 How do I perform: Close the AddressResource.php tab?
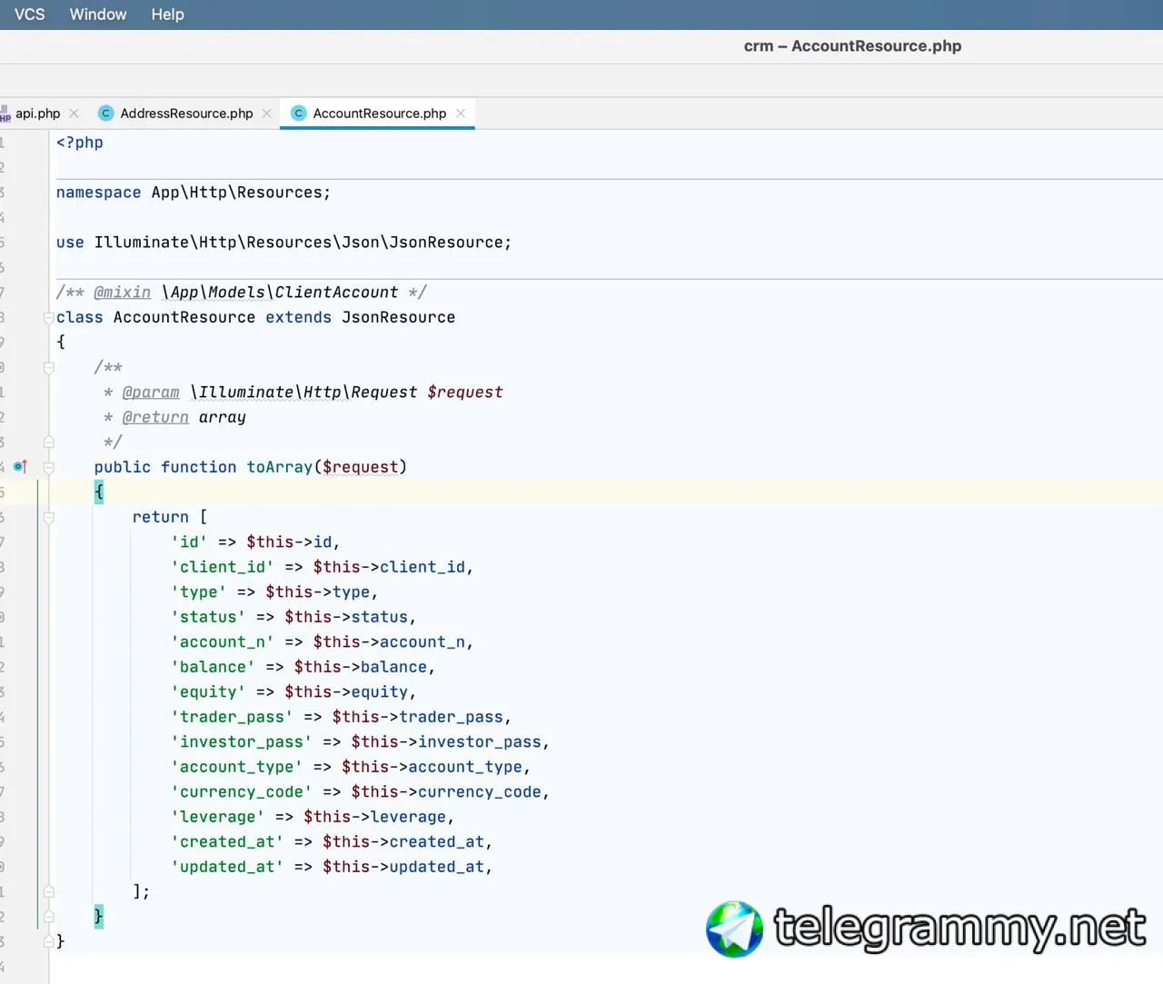[267, 114]
